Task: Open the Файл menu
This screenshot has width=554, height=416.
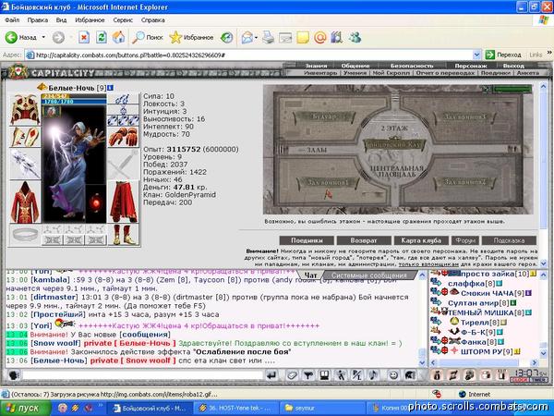Action: tap(12, 20)
